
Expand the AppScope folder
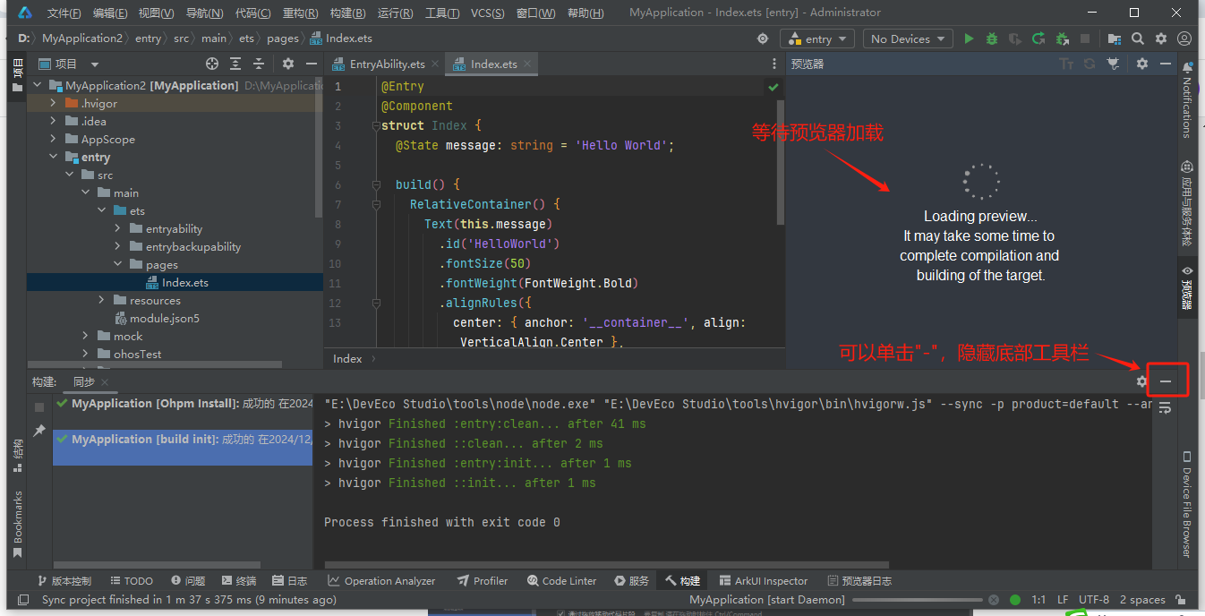[x=54, y=140]
